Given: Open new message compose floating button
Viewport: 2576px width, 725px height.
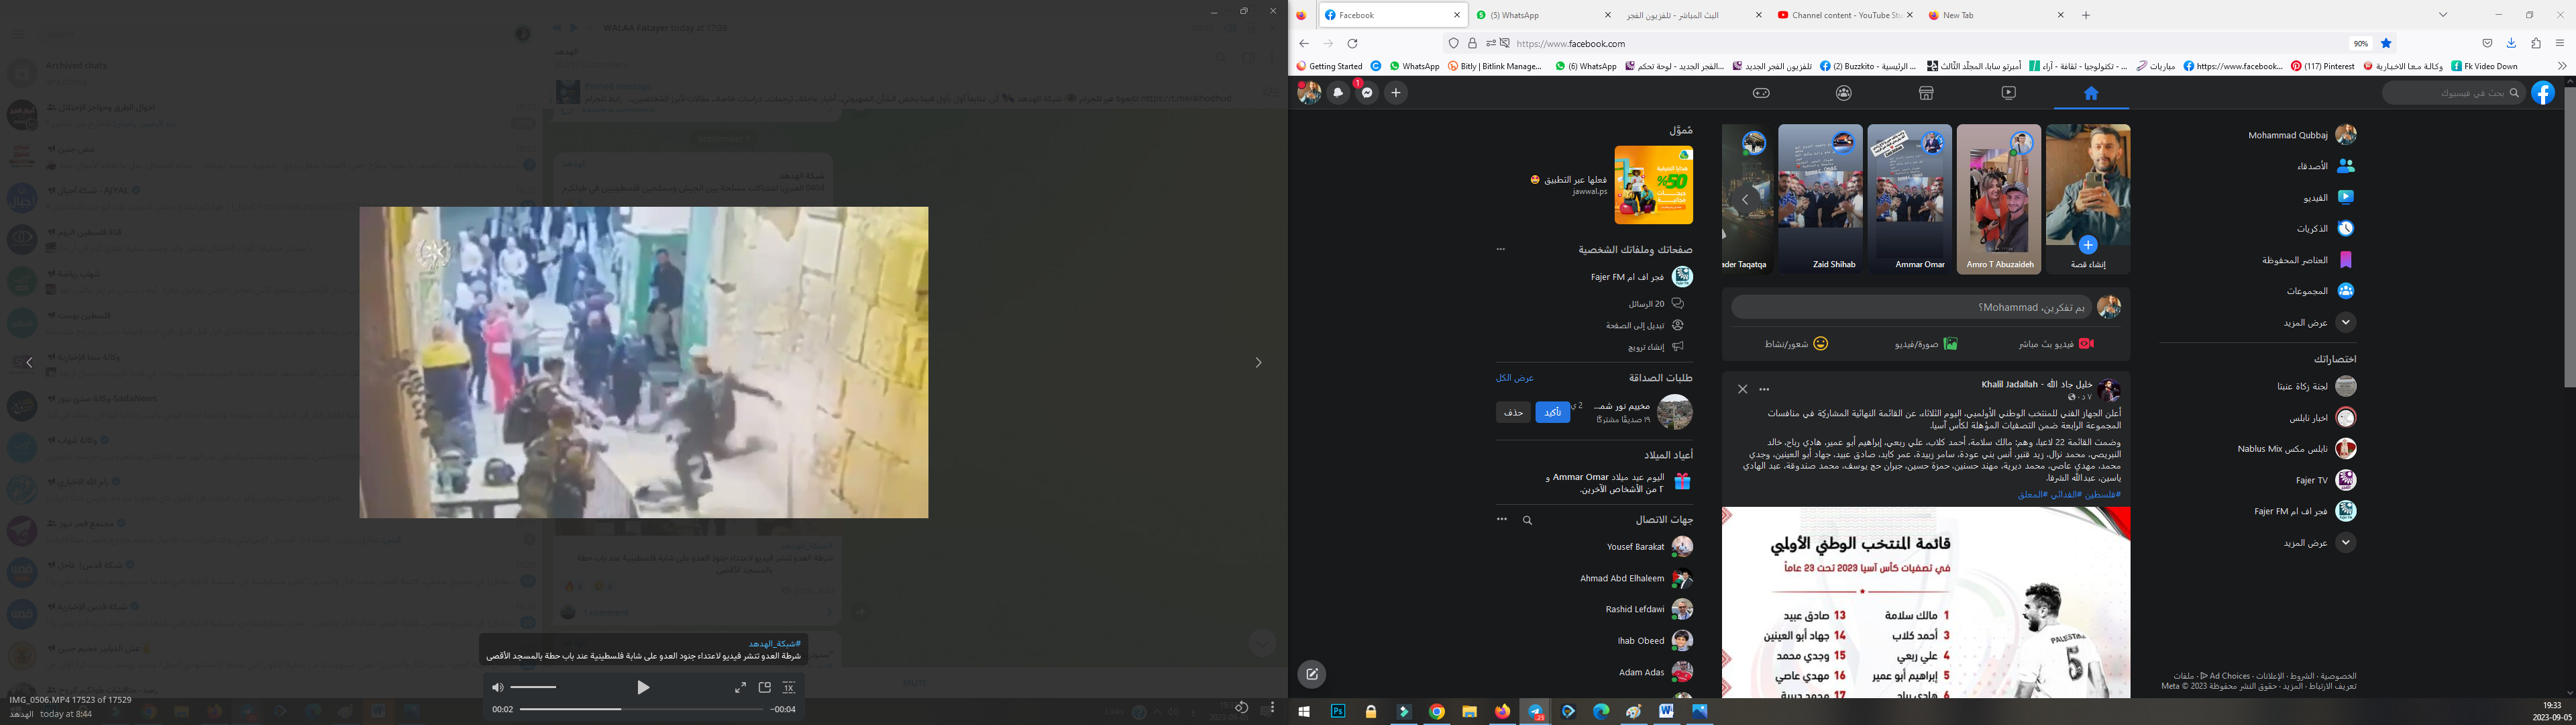Looking at the screenshot, I should [x=1312, y=675].
